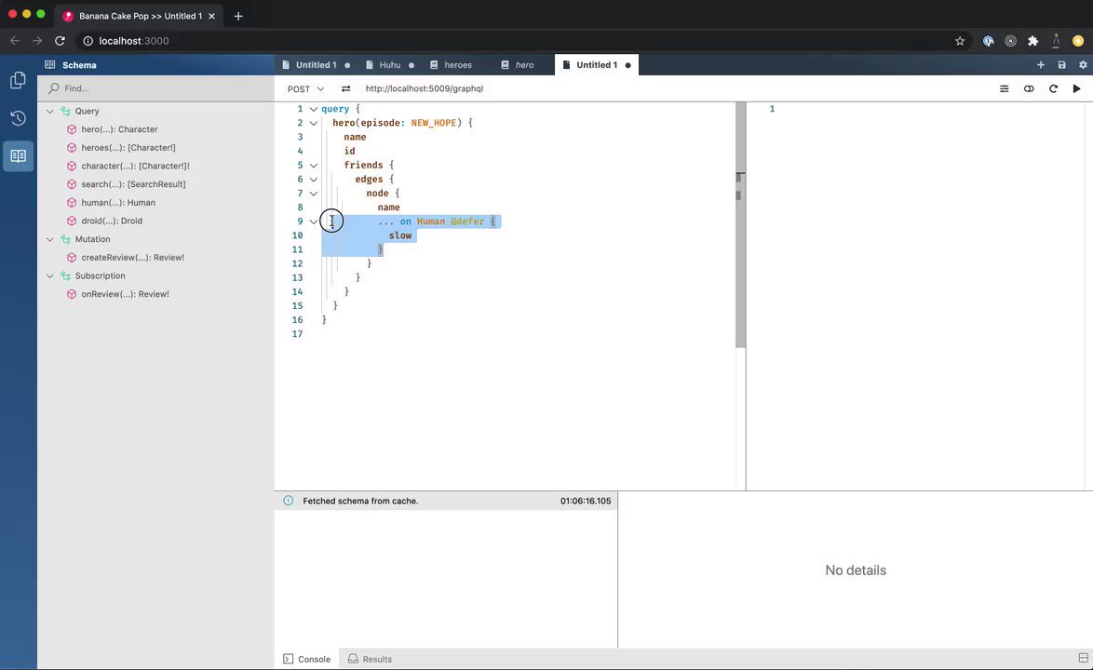Select droid(...): Droid field

click(112, 221)
